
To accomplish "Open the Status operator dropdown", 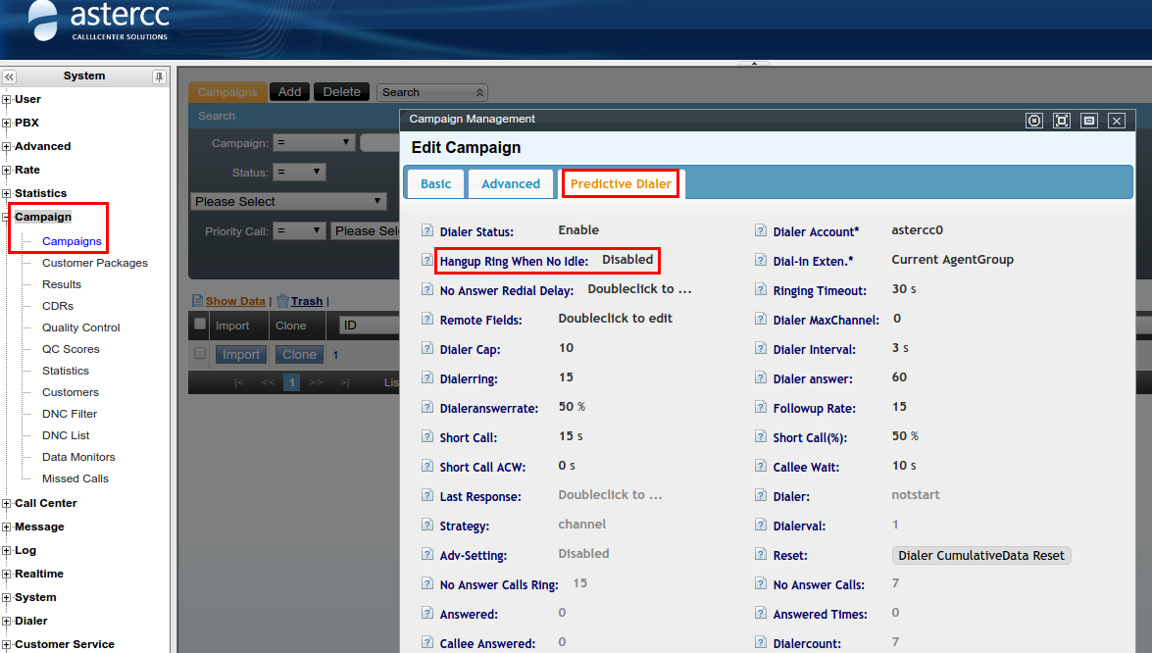I will coord(299,172).
